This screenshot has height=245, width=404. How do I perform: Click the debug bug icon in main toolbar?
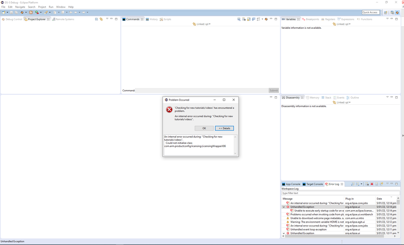pyautogui.click(x=22, y=13)
